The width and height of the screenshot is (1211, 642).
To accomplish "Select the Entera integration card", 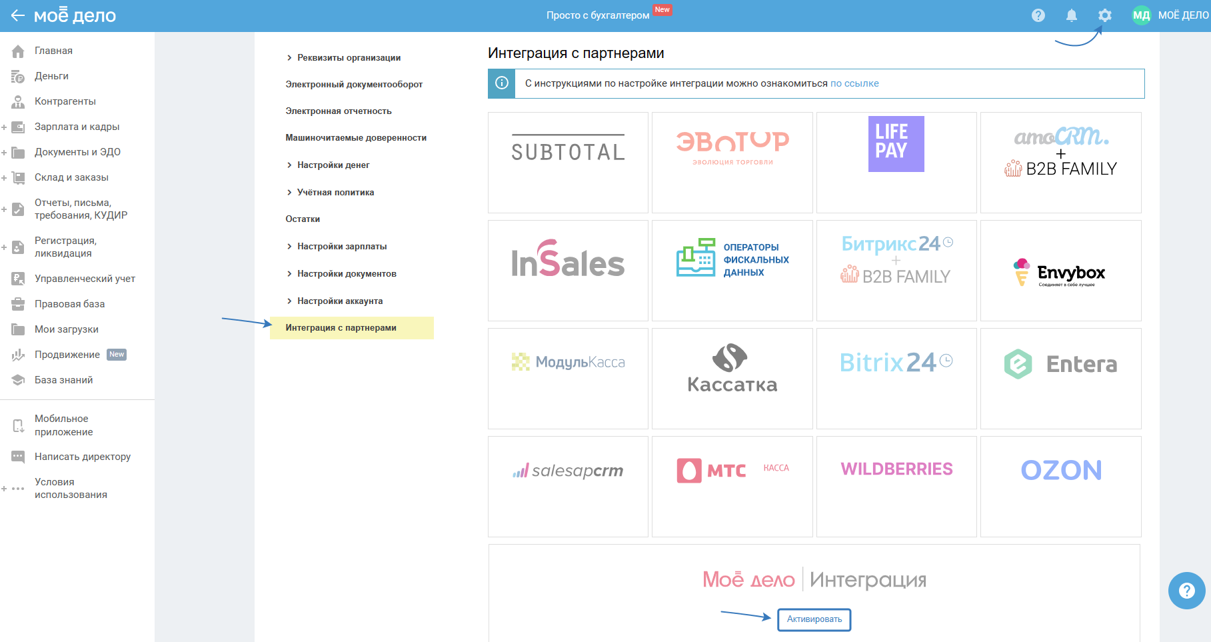I will [1061, 379].
